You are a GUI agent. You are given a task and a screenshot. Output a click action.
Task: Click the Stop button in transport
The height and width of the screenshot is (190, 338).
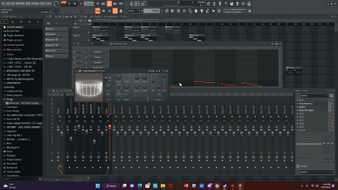tap(75, 4)
